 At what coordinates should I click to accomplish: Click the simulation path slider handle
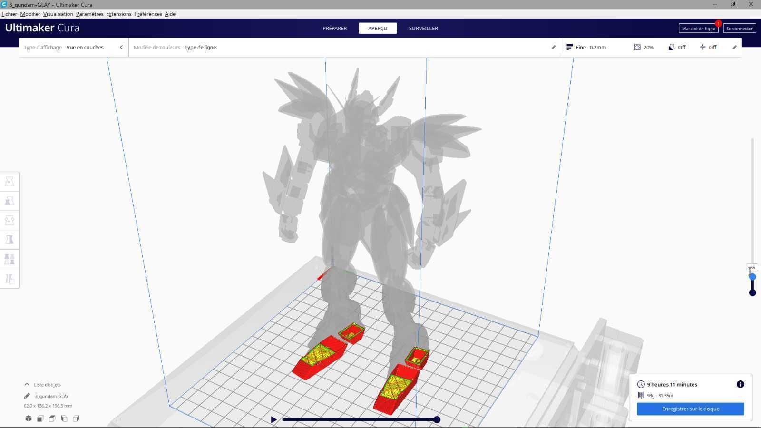437,419
